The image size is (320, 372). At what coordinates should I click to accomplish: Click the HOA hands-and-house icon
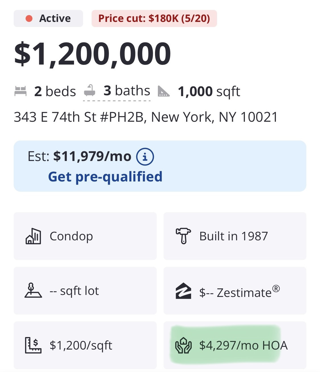tap(183, 345)
